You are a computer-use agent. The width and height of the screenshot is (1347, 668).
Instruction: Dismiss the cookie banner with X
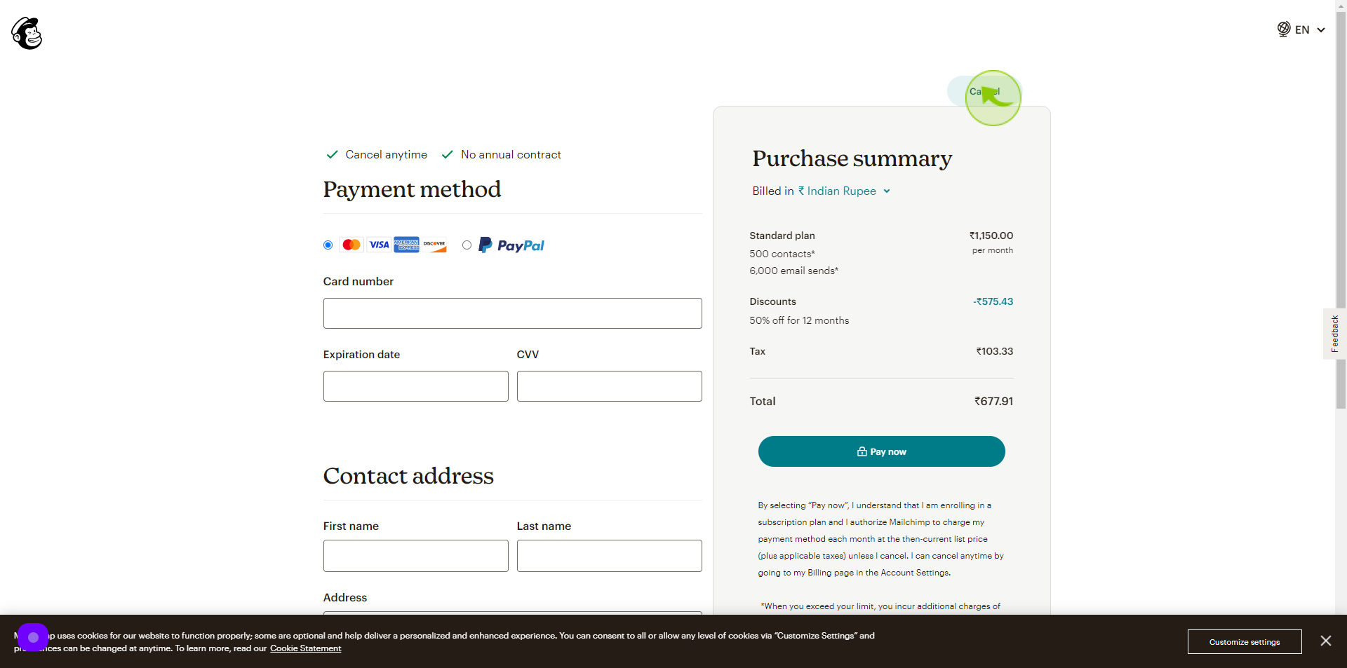coord(1325,641)
